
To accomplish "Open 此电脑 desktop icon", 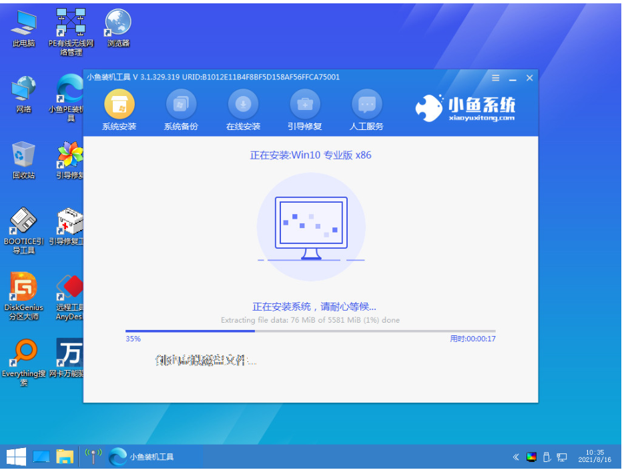I will point(23,29).
